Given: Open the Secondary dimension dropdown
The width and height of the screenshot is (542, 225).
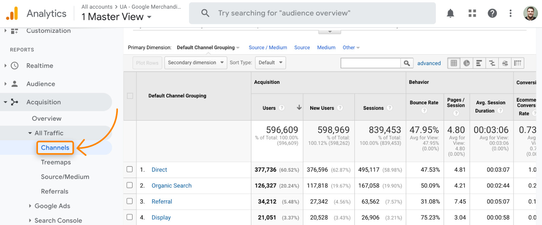Looking at the screenshot, I should point(195,63).
